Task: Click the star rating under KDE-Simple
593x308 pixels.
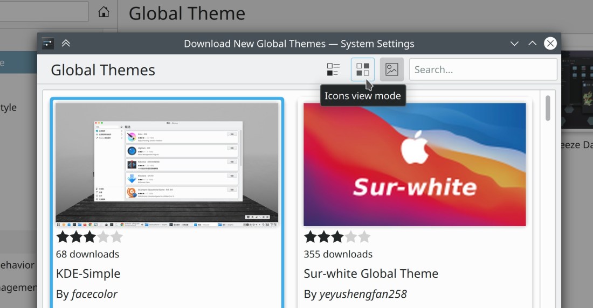Action: click(x=89, y=237)
